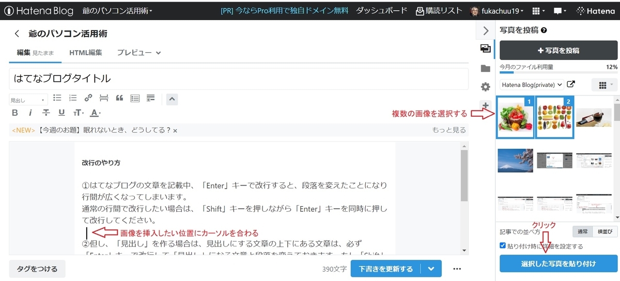The image size is (620, 281).
Task: Go to ダッシュボード
Action: pyautogui.click(x=381, y=10)
